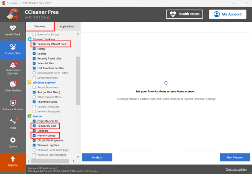252x174 pixels.
Task: Toggle Windows Log Files checkbox
Action: 34,145
